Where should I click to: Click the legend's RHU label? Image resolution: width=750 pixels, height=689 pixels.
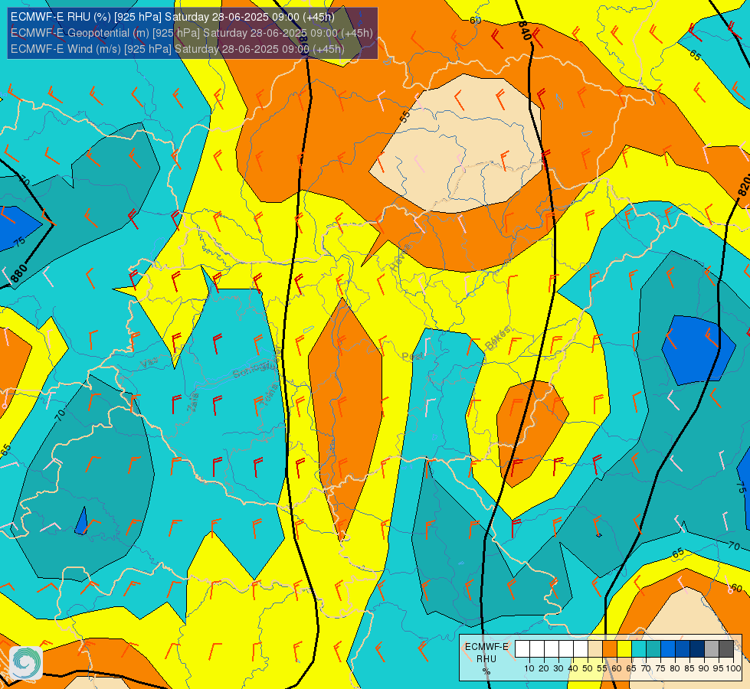coord(486,659)
